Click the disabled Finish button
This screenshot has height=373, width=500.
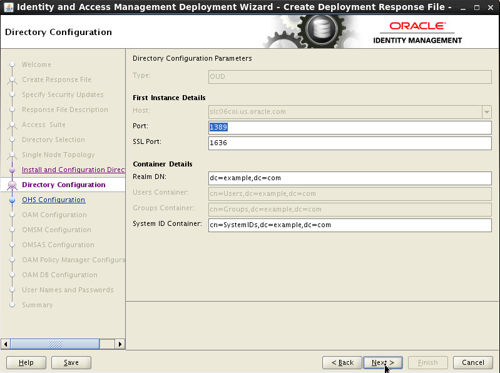428,362
